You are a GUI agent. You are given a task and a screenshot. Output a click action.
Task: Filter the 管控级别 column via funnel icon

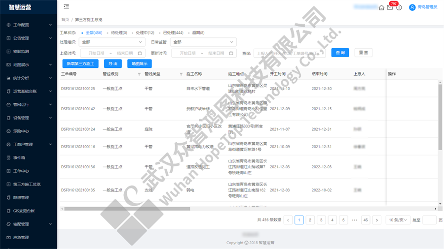point(139,74)
